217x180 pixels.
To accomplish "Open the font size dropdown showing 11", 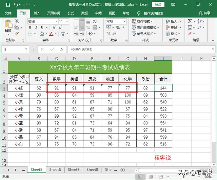I will pos(67,21).
